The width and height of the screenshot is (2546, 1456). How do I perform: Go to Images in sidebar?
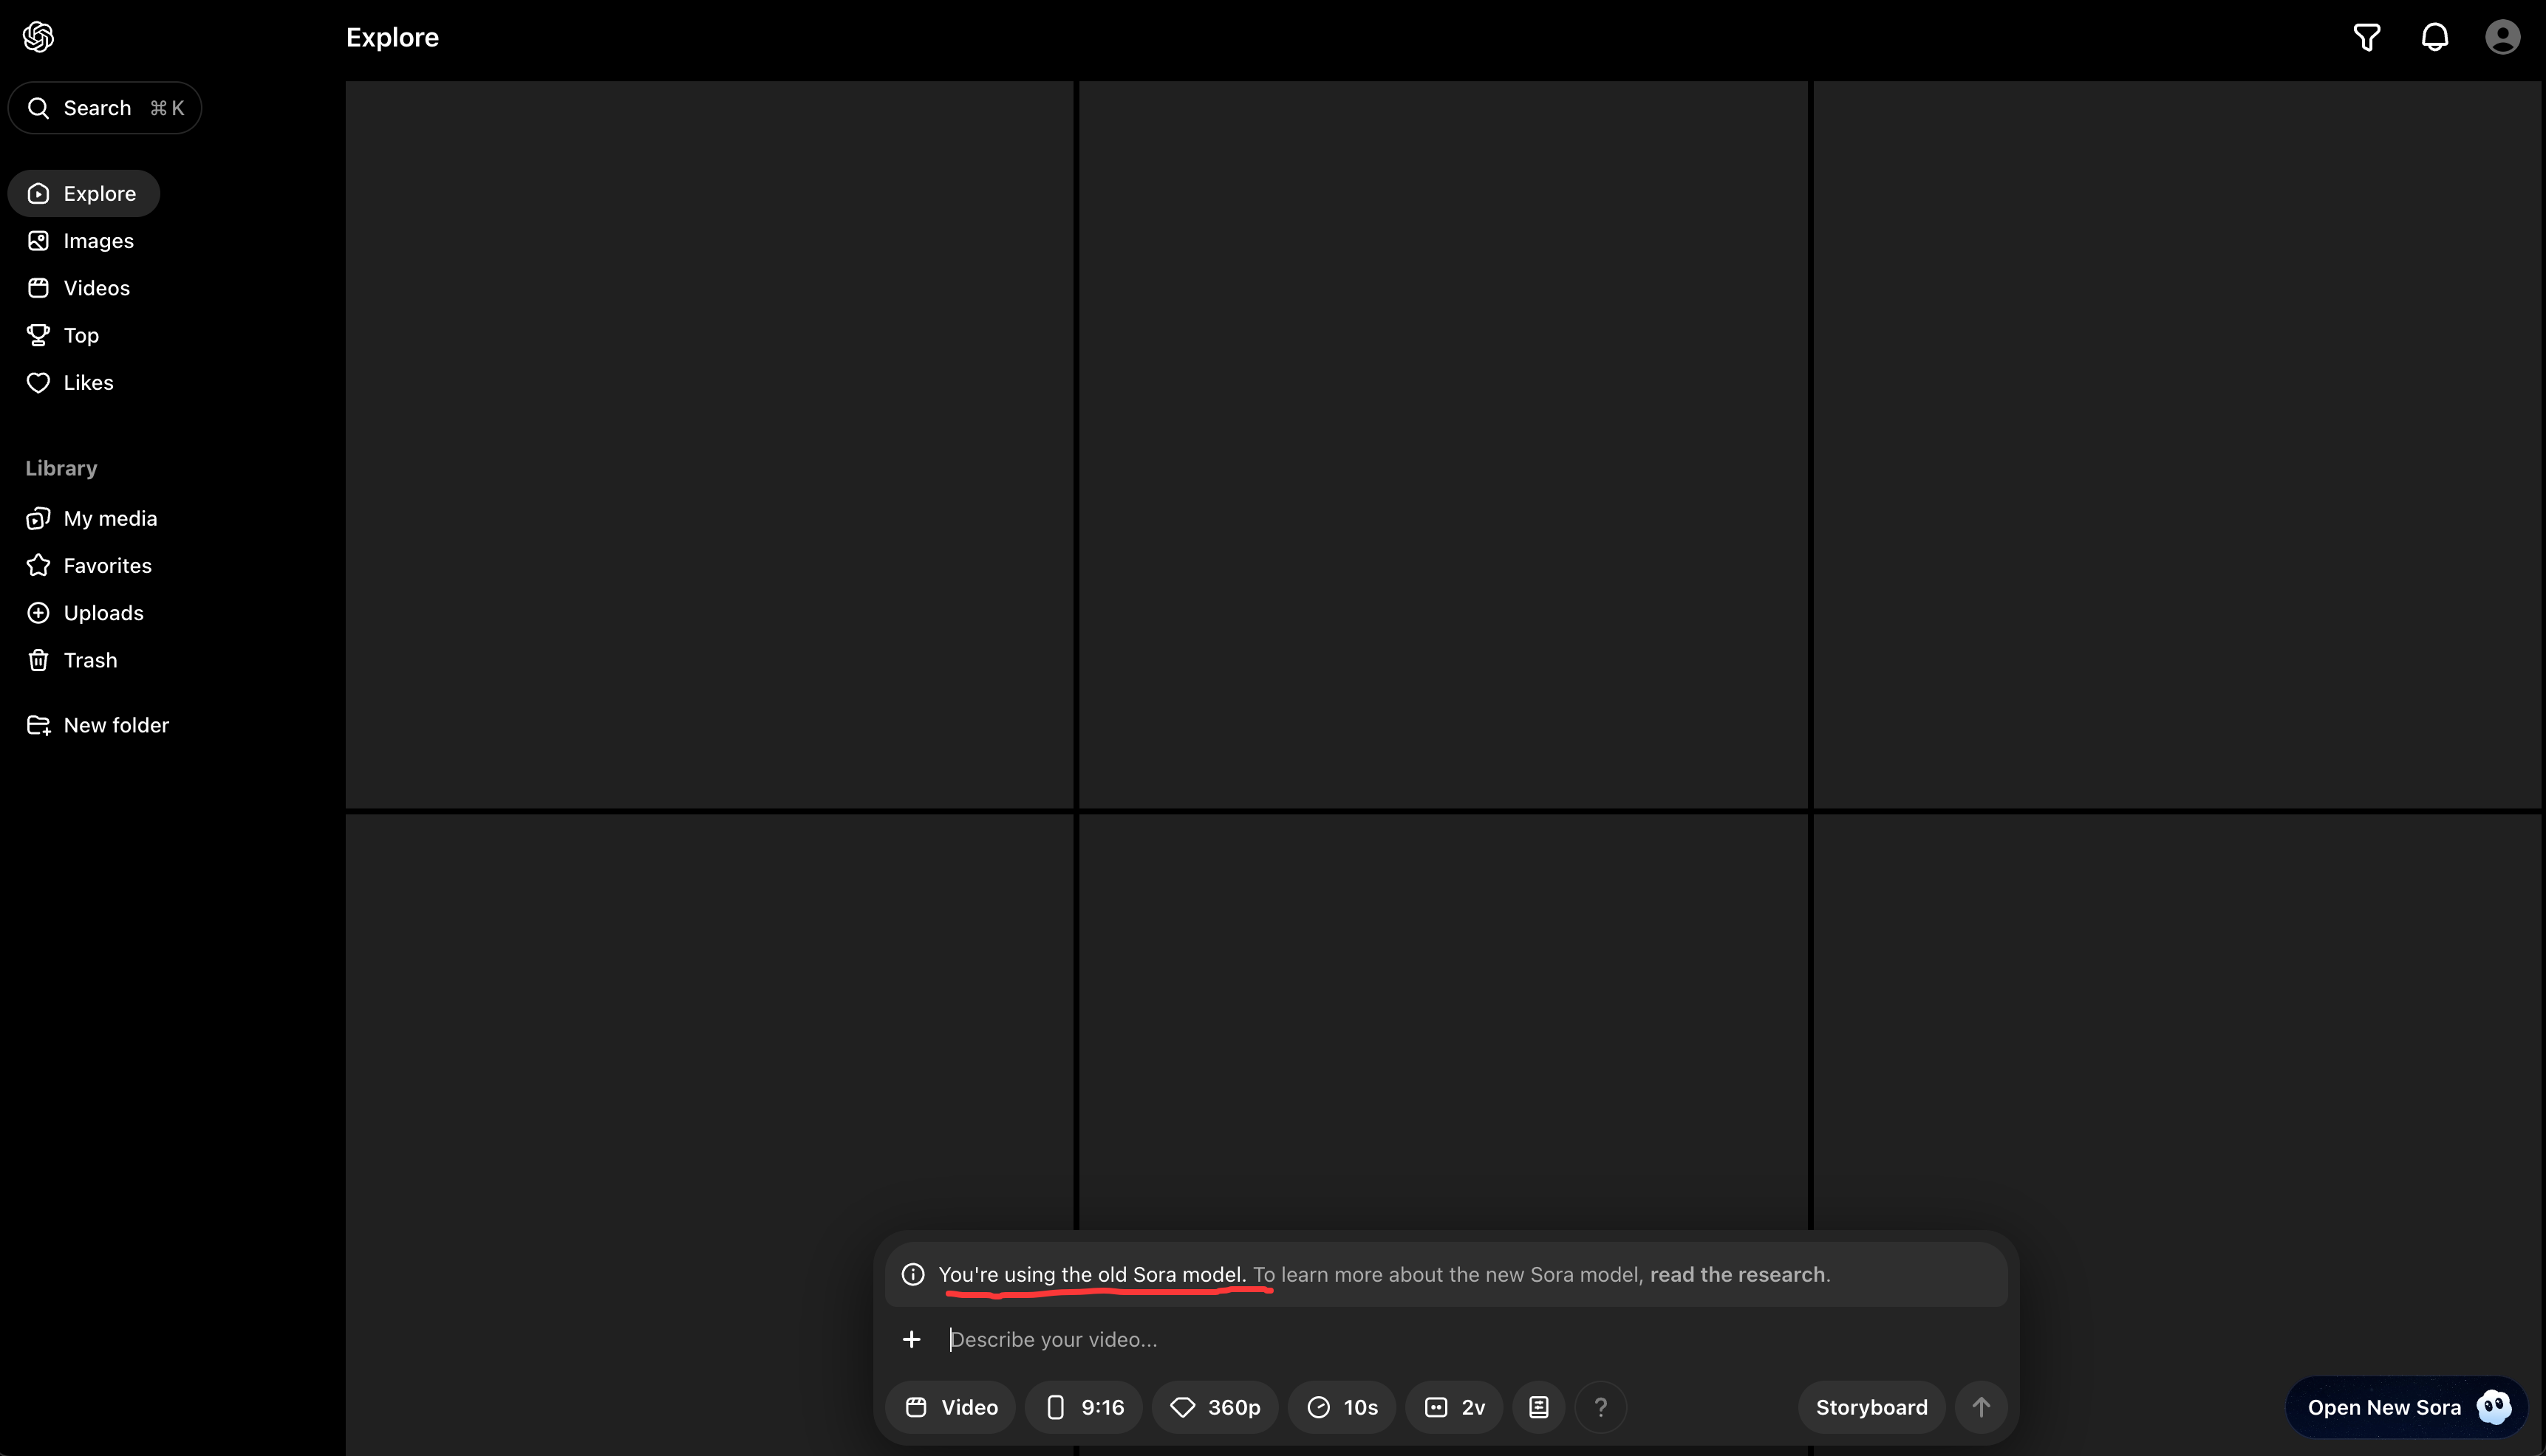click(x=98, y=241)
